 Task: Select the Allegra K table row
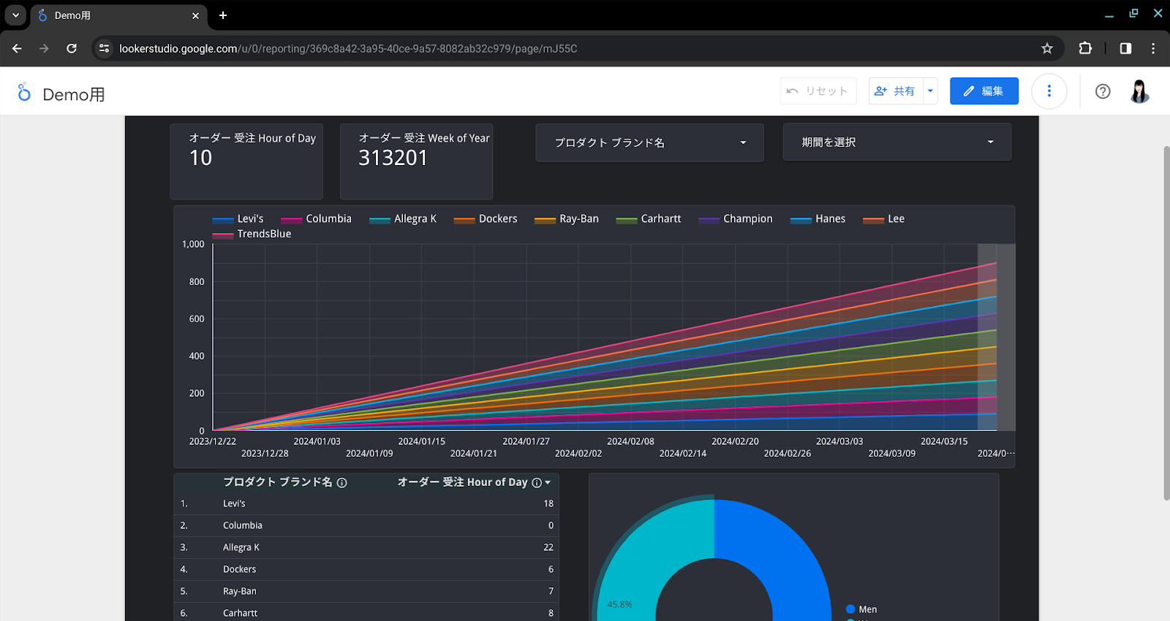366,547
